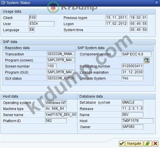Image resolution: width=160 pixels, height=148 pixels.
Task: Click the Screen number field
Action: pyautogui.click(x=52, y=66)
